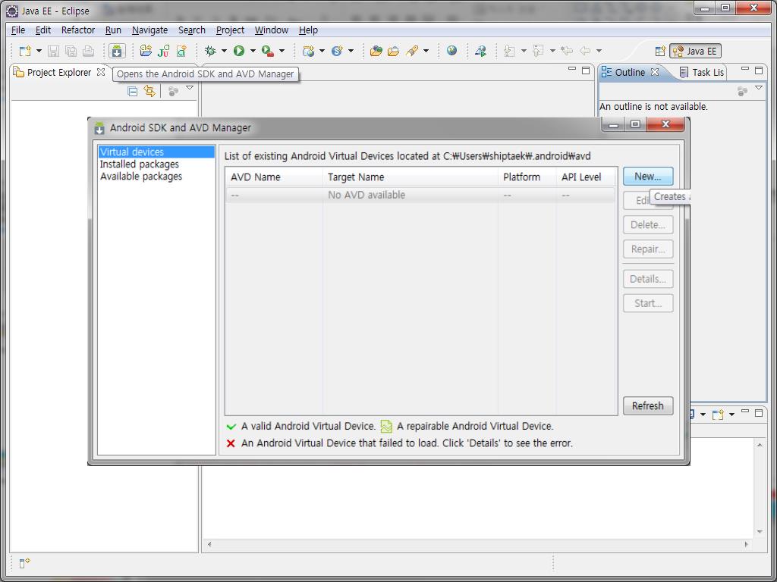The image size is (777, 582).
Task: Open the Refactor menu
Action: point(78,30)
